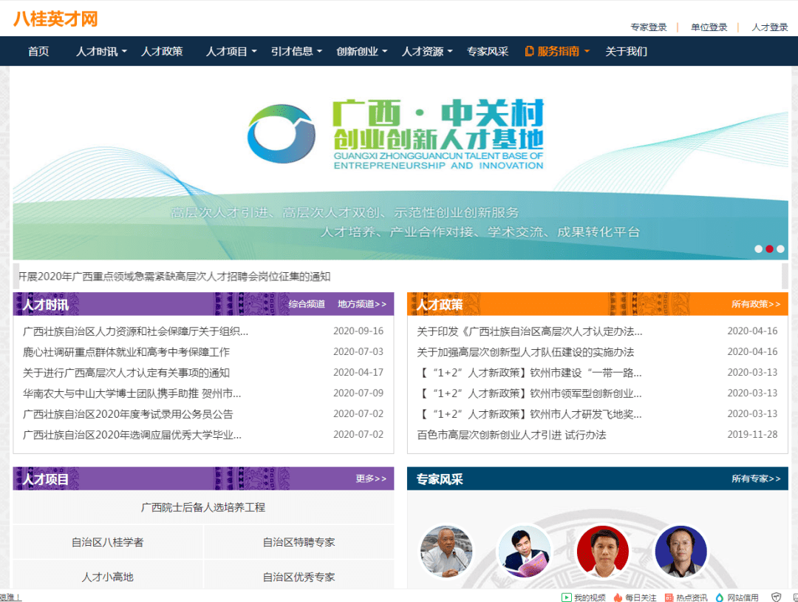
Task: Click the 2019-11-28 date in 人才政策 list
Action: pyautogui.click(x=752, y=434)
